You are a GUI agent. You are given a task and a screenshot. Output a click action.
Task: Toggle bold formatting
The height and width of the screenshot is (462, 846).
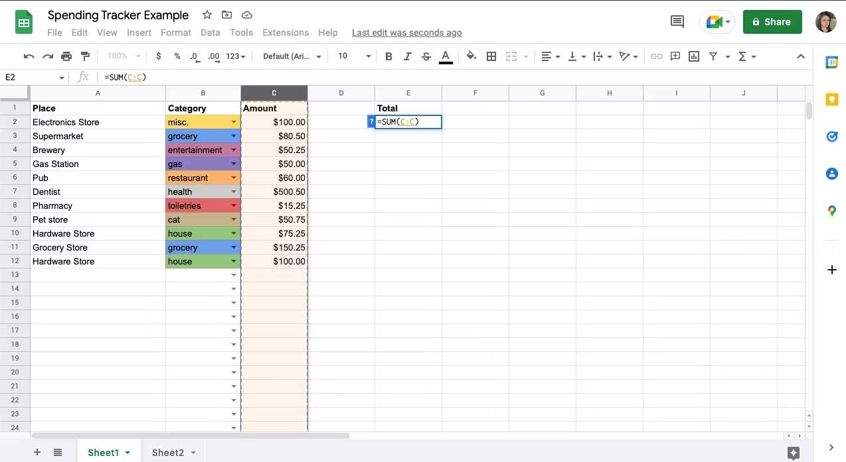(388, 56)
